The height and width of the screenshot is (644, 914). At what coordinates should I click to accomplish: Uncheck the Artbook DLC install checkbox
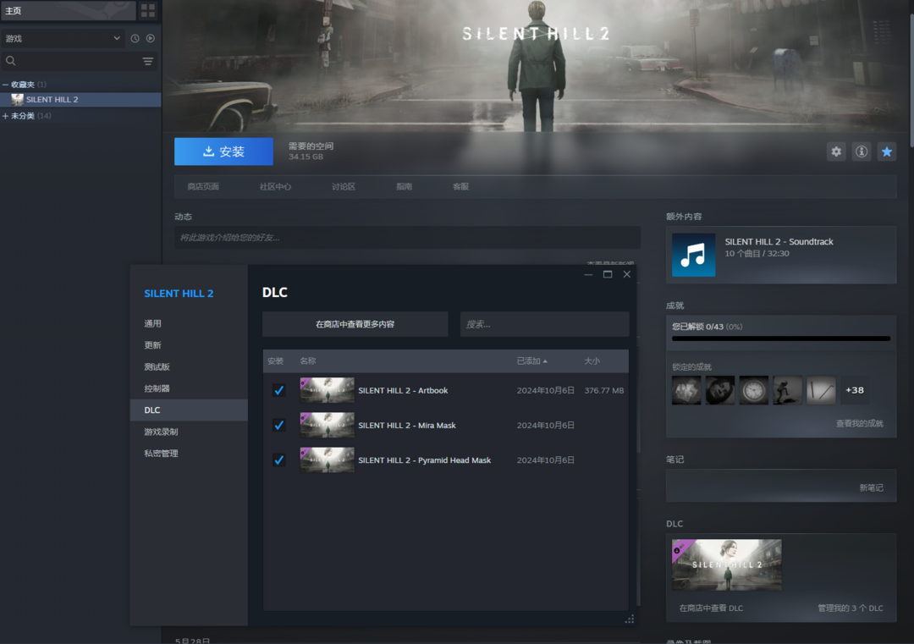[278, 390]
